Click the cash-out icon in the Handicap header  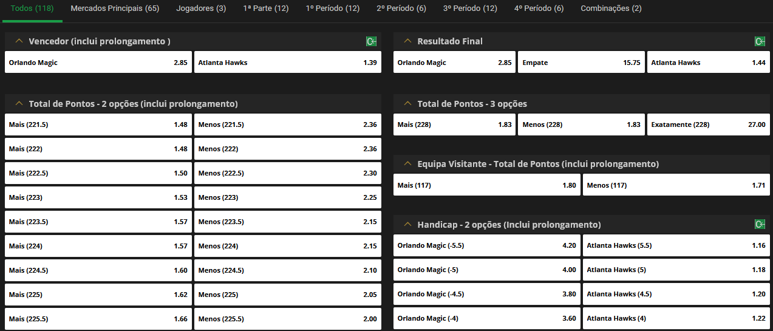[x=760, y=225]
